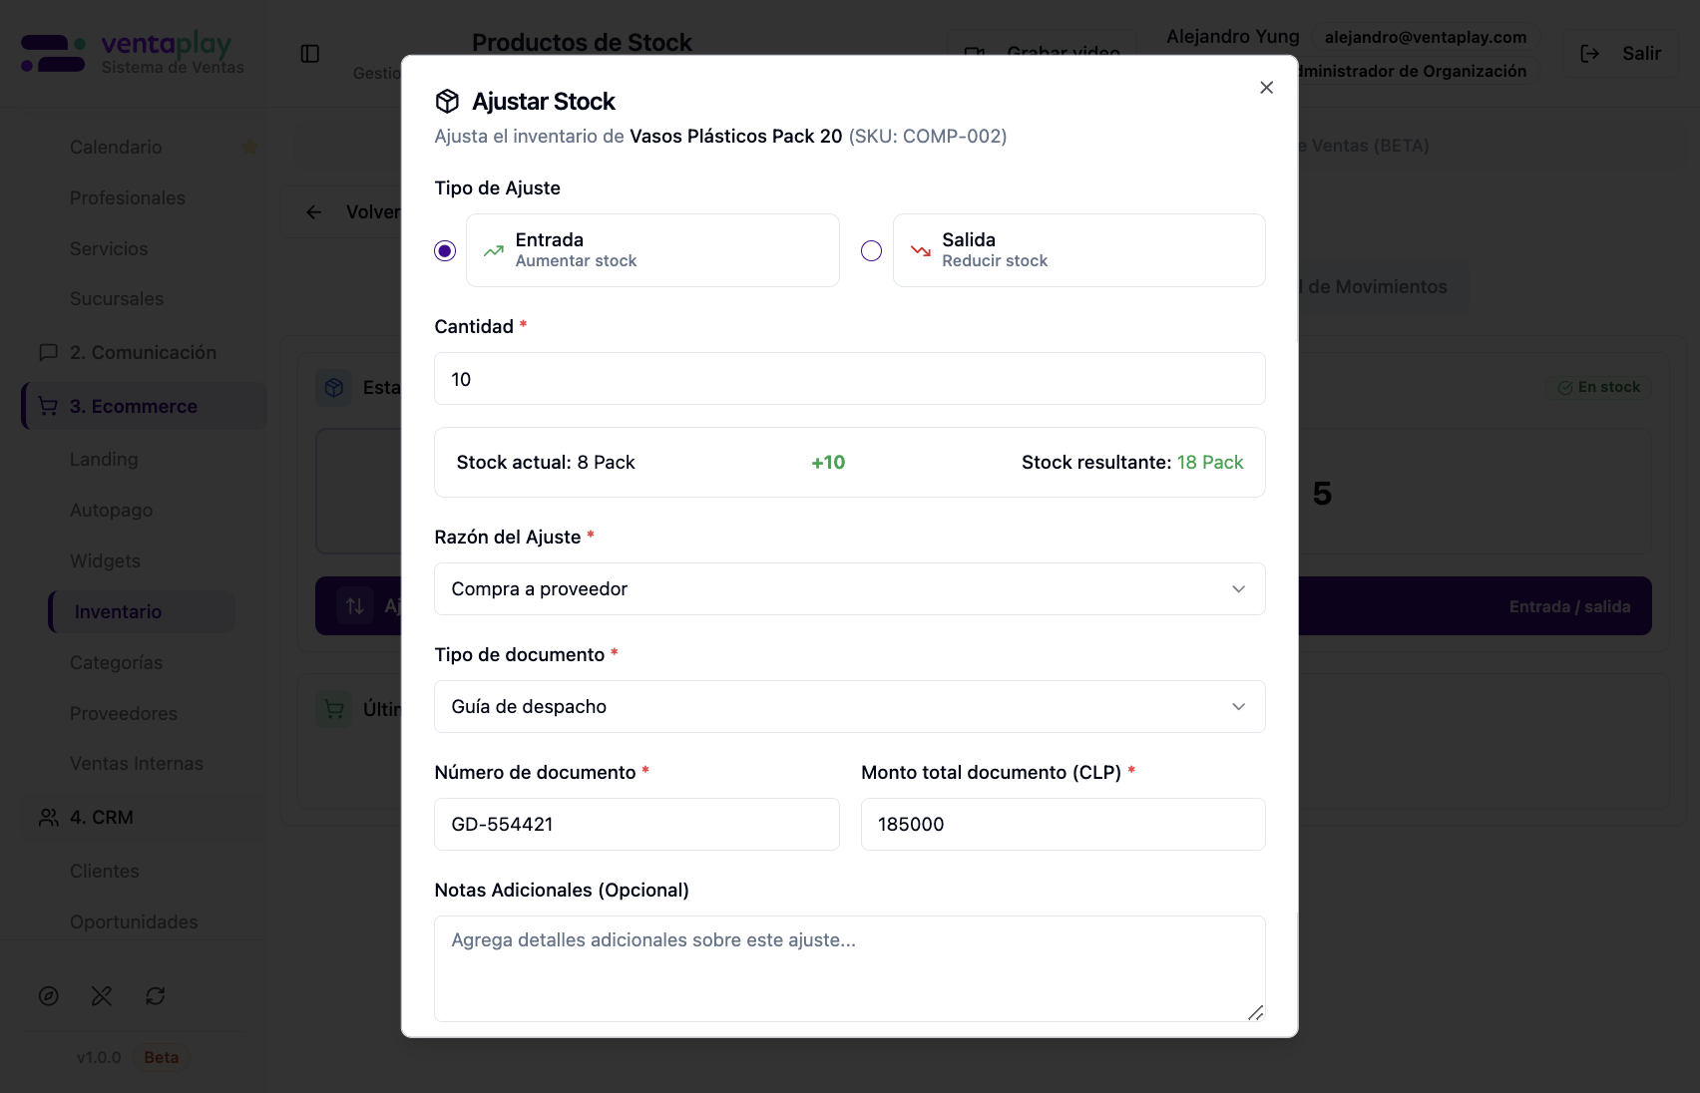Click the Cantidad input field
This screenshot has height=1093, width=1700.
point(850,379)
